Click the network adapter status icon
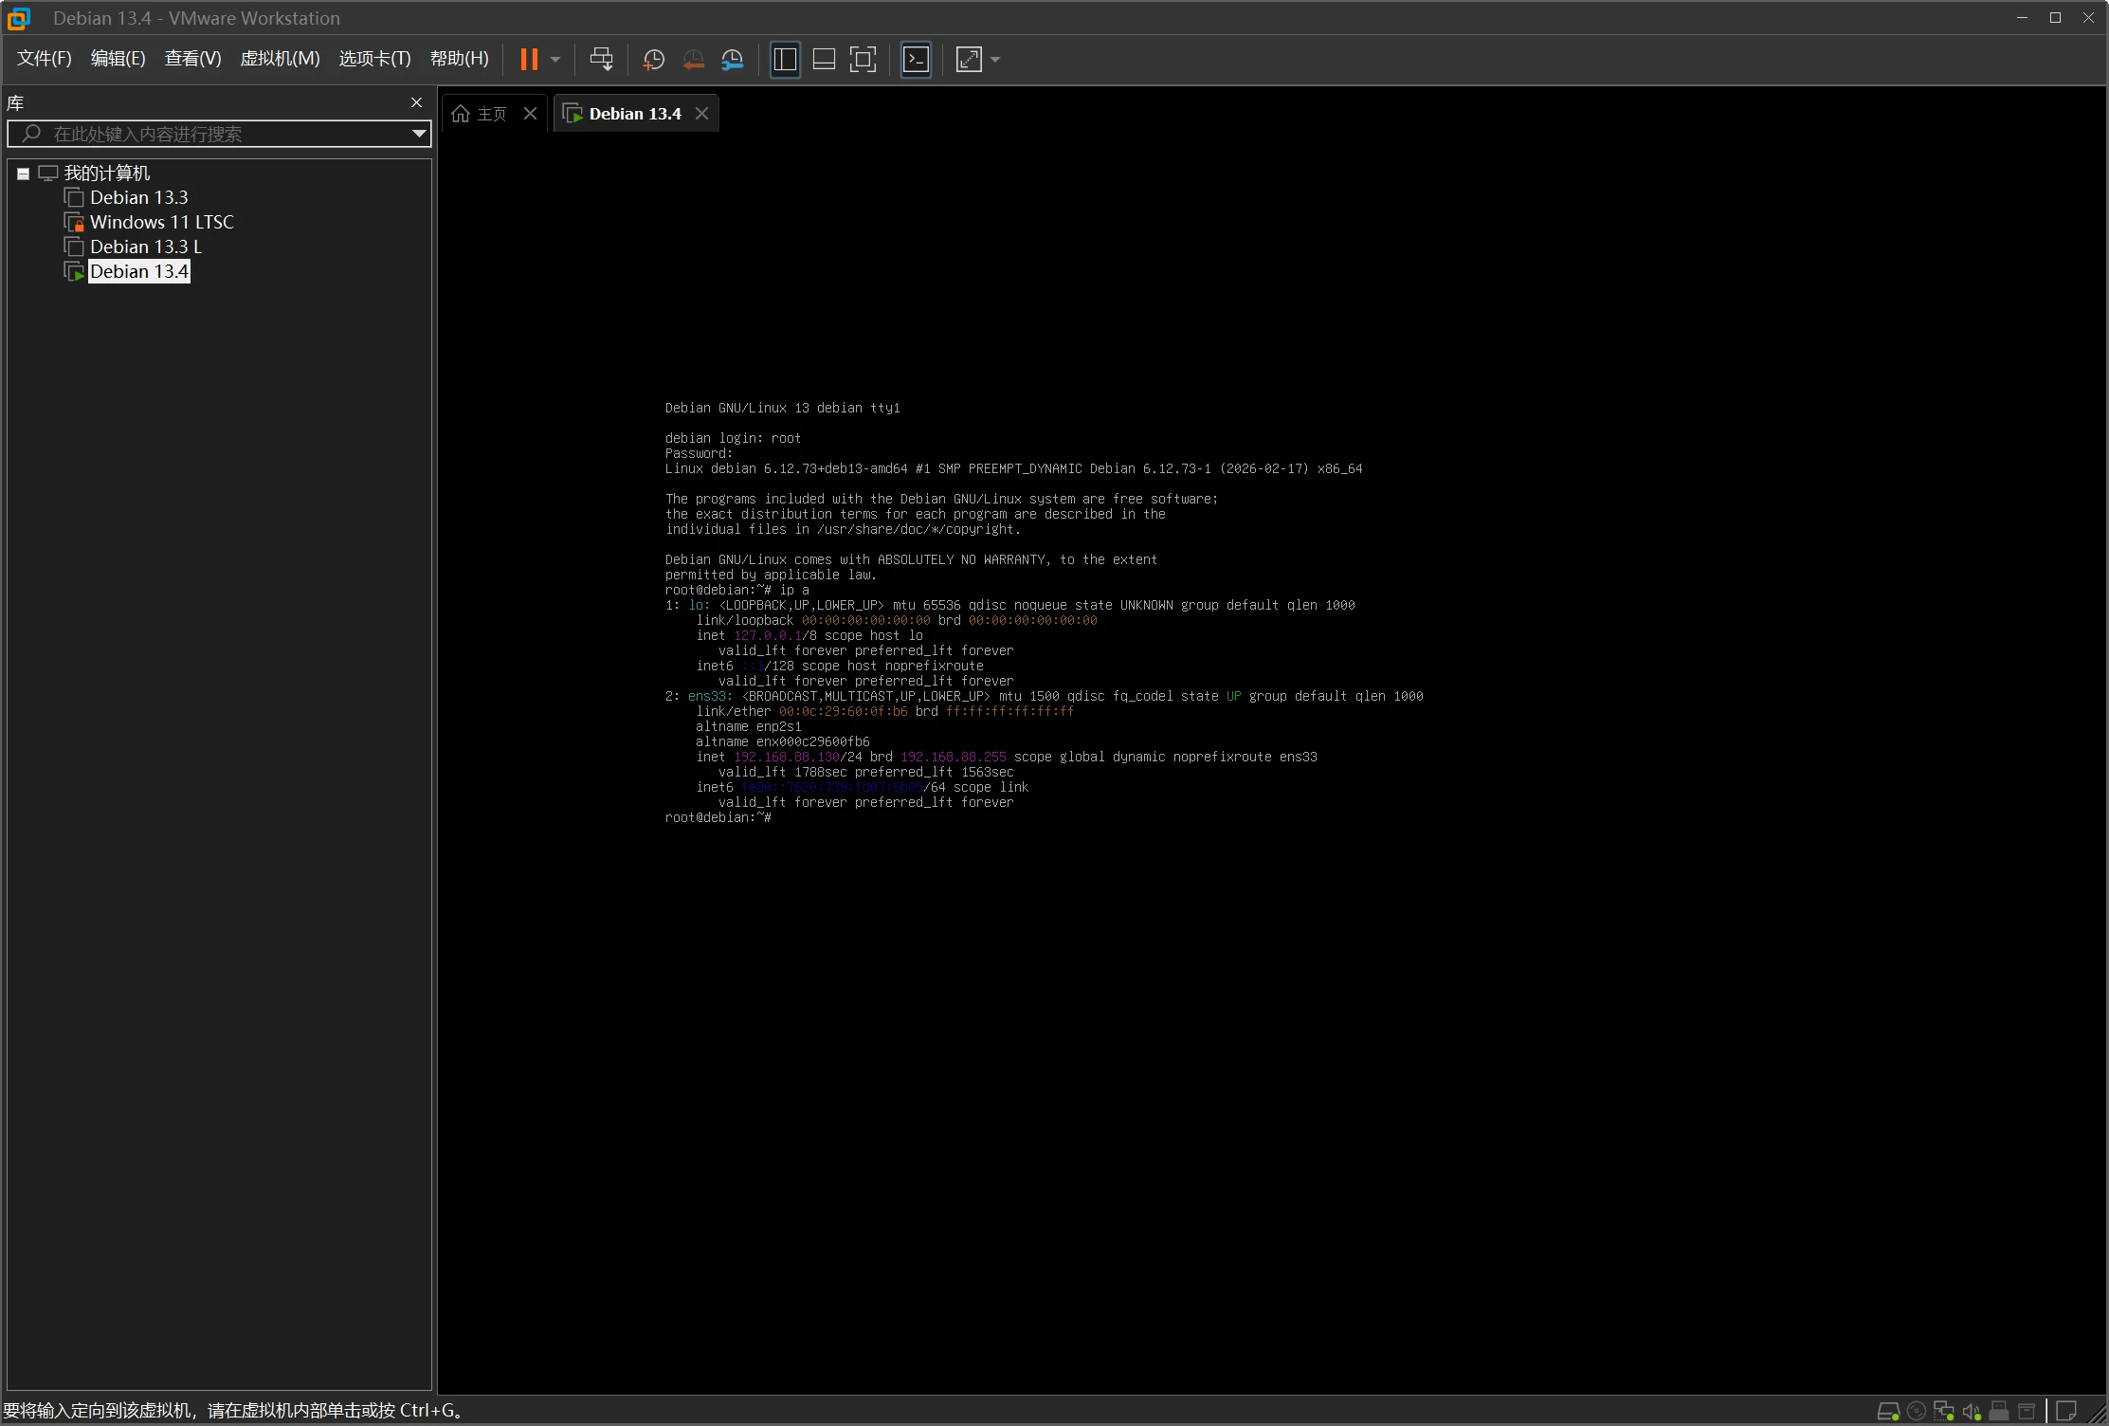 [x=1944, y=1411]
